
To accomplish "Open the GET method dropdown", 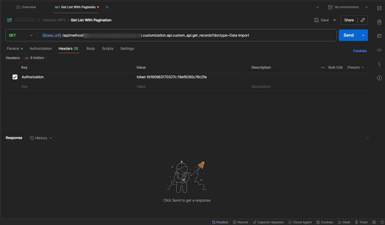I will click(x=21, y=35).
